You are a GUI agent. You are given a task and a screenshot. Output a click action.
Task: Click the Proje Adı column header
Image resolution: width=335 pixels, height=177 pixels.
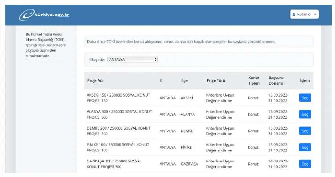click(x=95, y=81)
